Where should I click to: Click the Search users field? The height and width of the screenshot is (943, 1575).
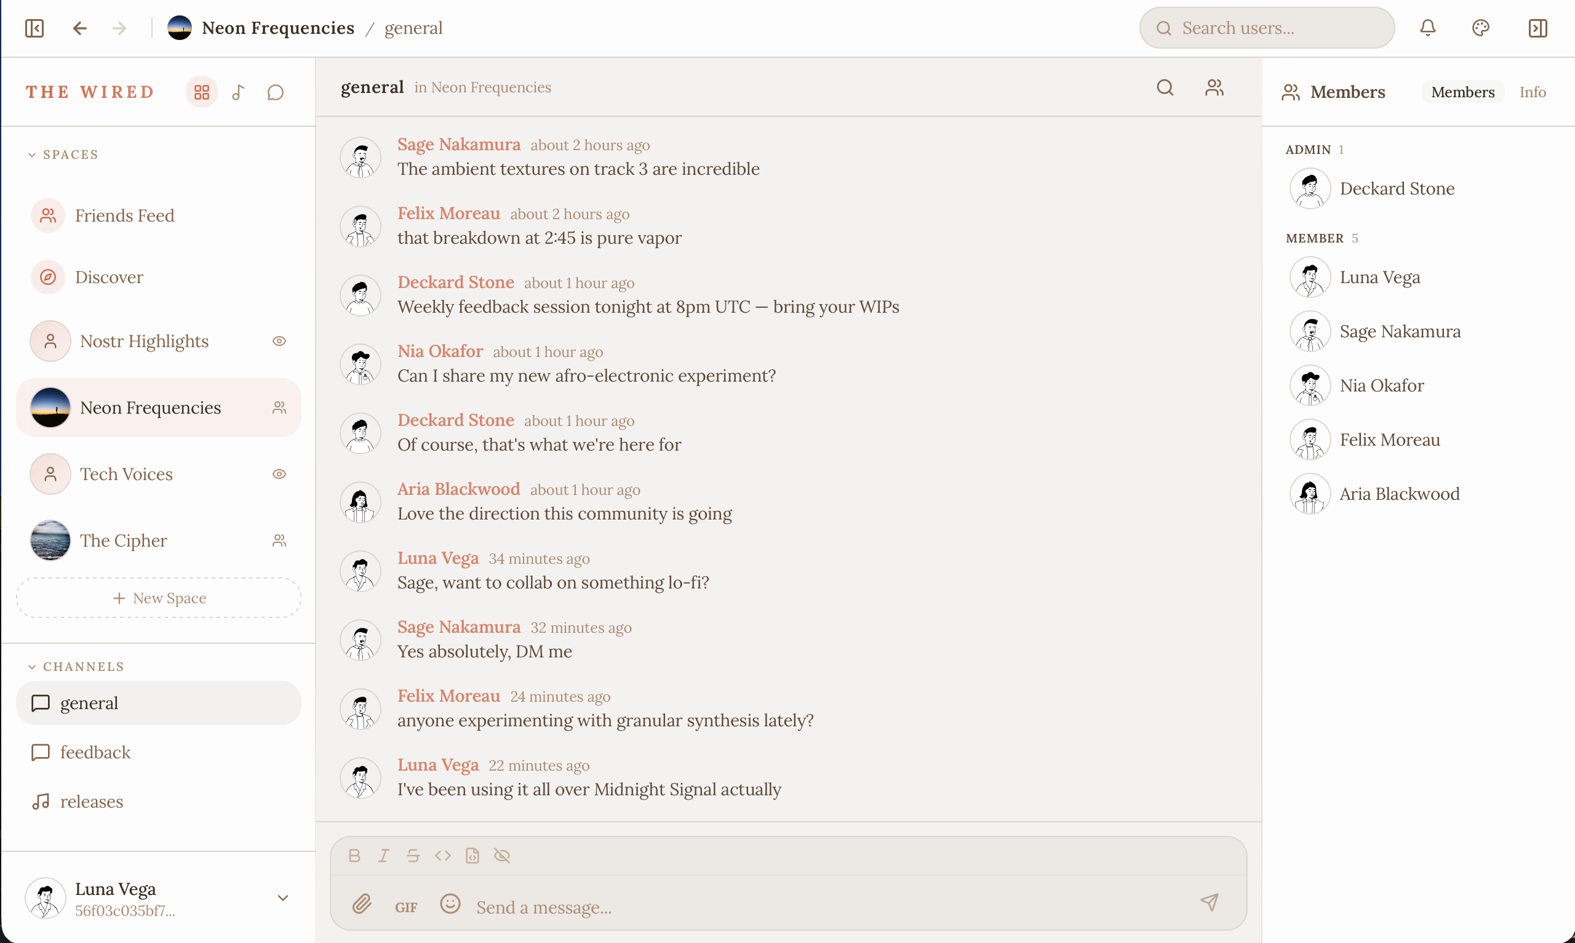(1267, 28)
